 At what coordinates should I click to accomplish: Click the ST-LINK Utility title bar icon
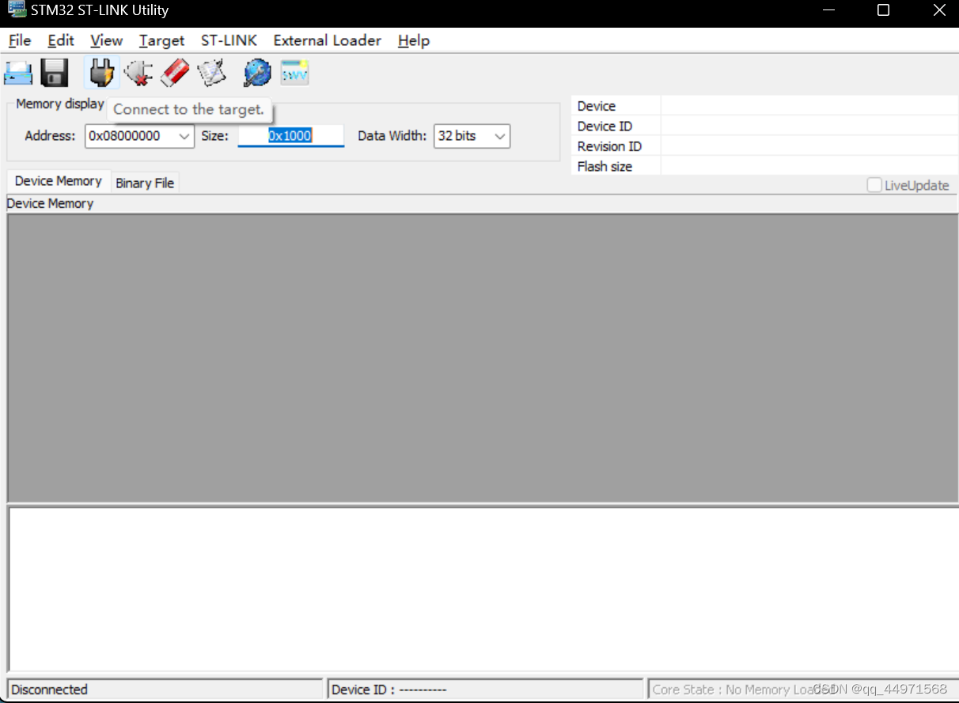pos(16,10)
